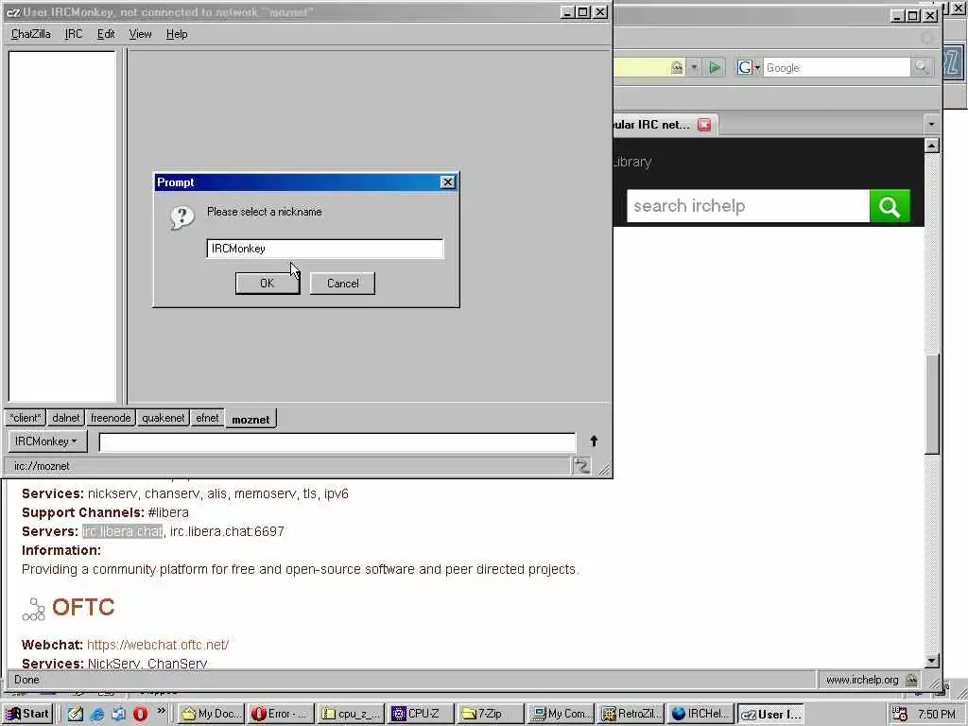Close the popular IRC networks browser tab
Screen dimensions: 968x726
703,125
